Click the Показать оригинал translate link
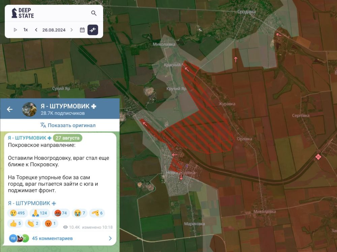The height and width of the screenshot is (252, 337). (x=68, y=125)
